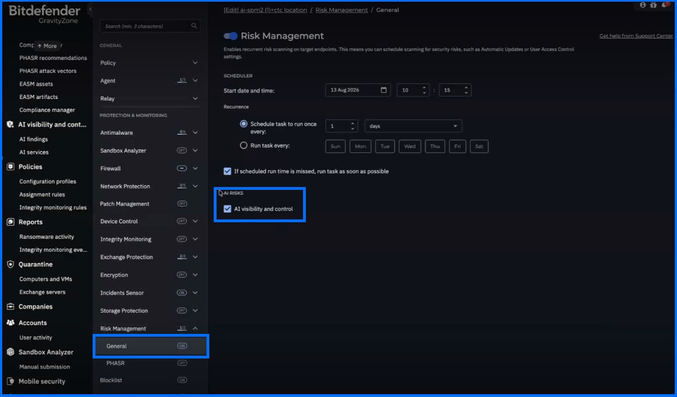Click the Companies briefcase icon
The image size is (677, 397).
(x=10, y=307)
